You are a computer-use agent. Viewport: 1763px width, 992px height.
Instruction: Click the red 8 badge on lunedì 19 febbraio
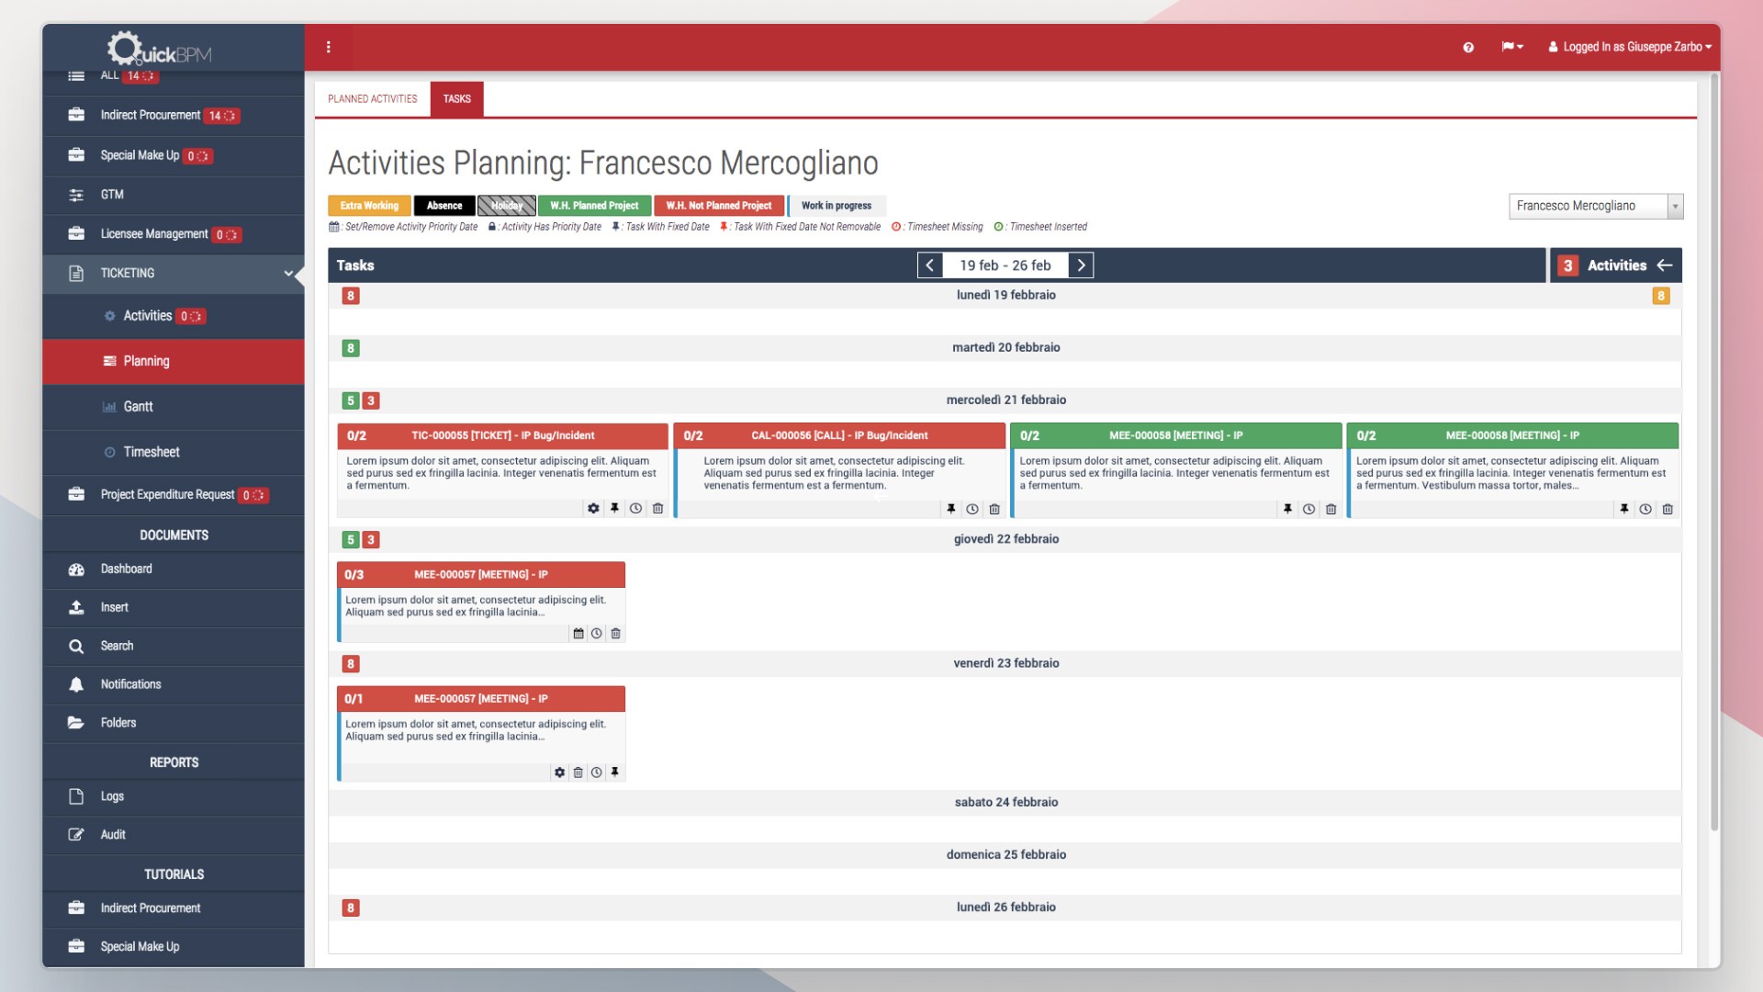click(349, 297)
